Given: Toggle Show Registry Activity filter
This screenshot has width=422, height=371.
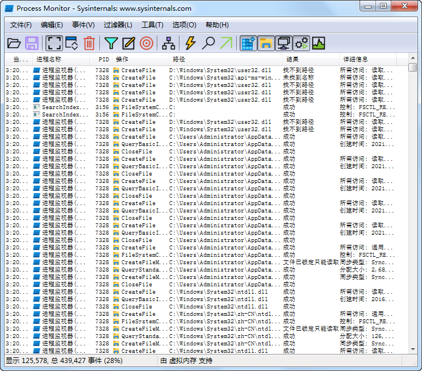Looking at the screenshot, I should (248, 43).
